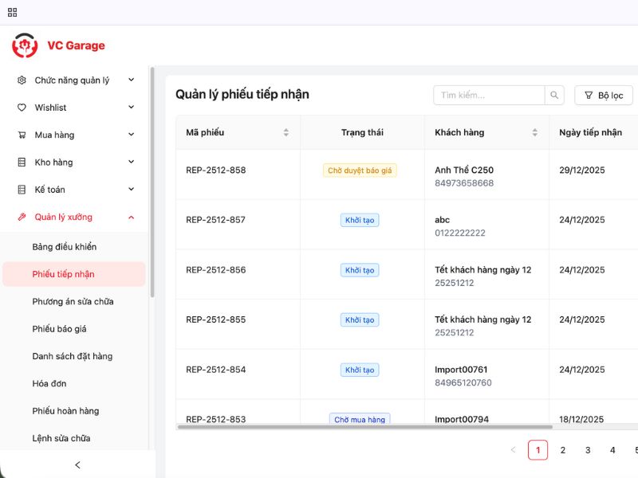Go to page 2 of results
This screenshot has width=638, height=478.
point(562,450)
